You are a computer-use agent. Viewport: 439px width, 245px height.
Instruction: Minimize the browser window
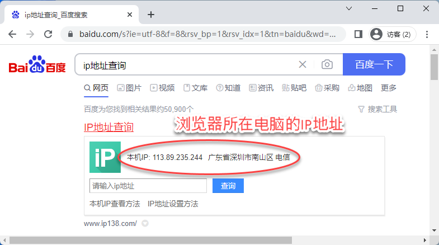click(375, 8)
